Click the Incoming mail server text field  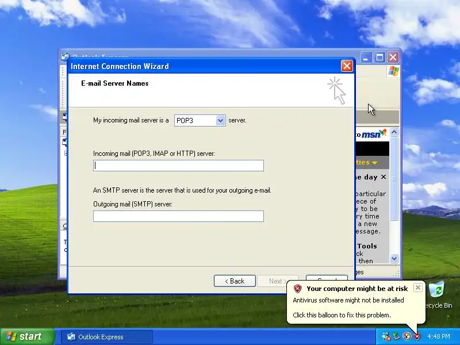coord(178,166)
